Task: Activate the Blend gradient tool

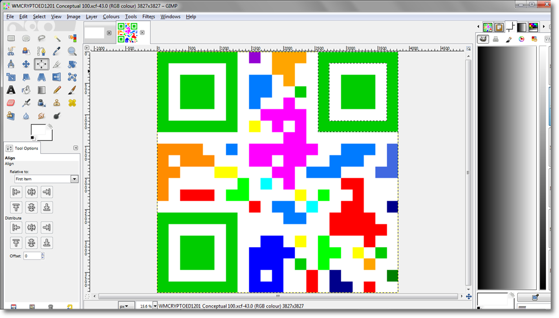Action: coord(41,90)
